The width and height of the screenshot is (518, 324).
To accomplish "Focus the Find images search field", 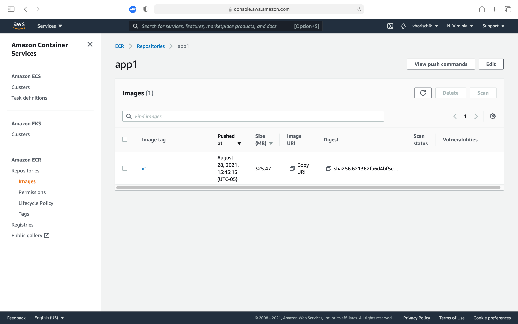I will 253,116.
